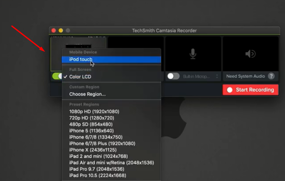Screen dimensions: 285x181
Task: Select 480p SD (854x480) preset
Action: 111,124
